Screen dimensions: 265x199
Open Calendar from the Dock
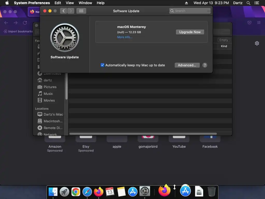click(110, 192)
